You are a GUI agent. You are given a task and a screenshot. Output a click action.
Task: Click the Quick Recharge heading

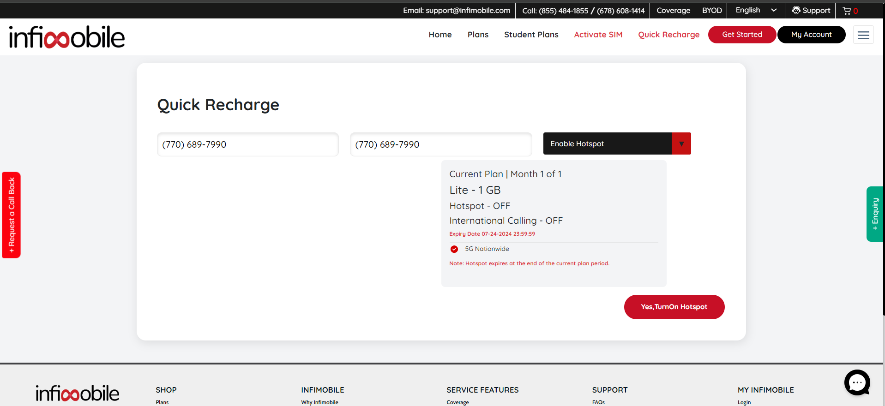pos(218,105)
